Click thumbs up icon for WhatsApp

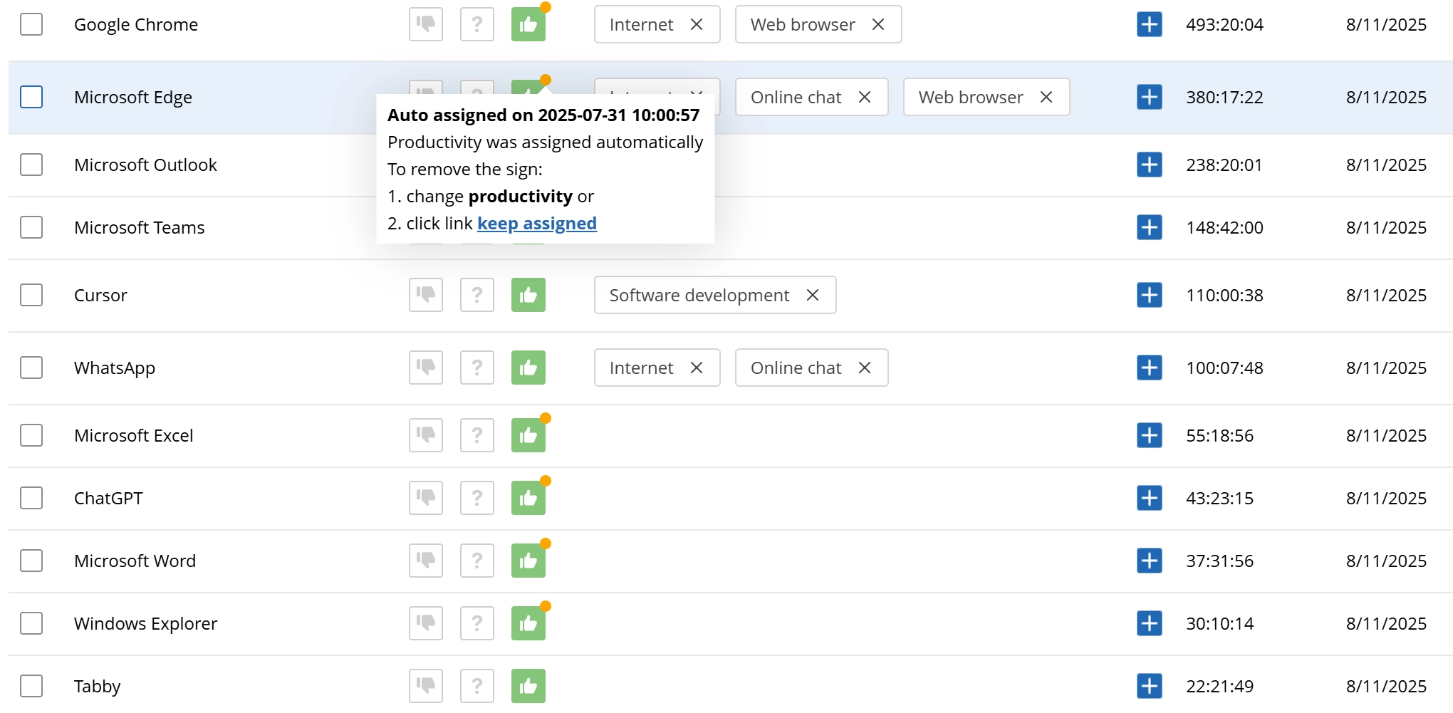point(528,368)
